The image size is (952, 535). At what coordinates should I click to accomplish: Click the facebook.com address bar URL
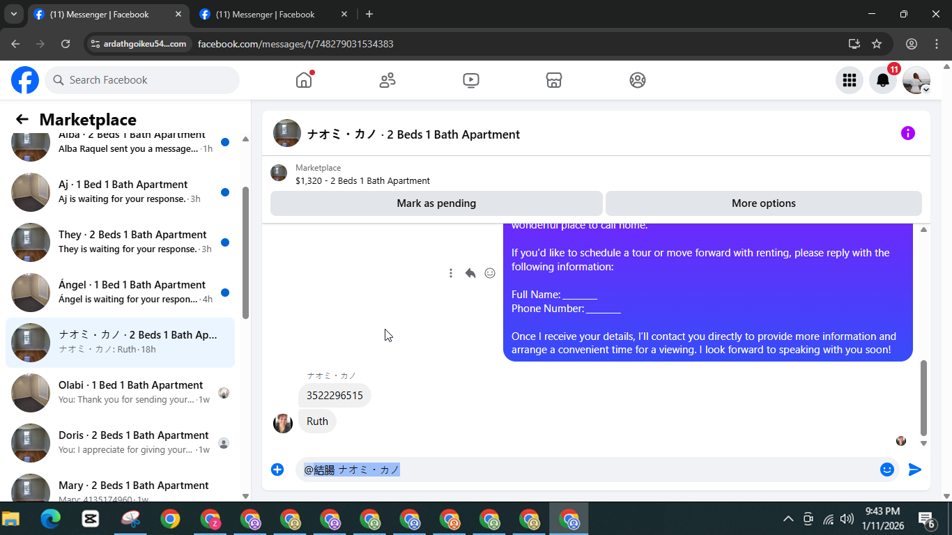295,44
